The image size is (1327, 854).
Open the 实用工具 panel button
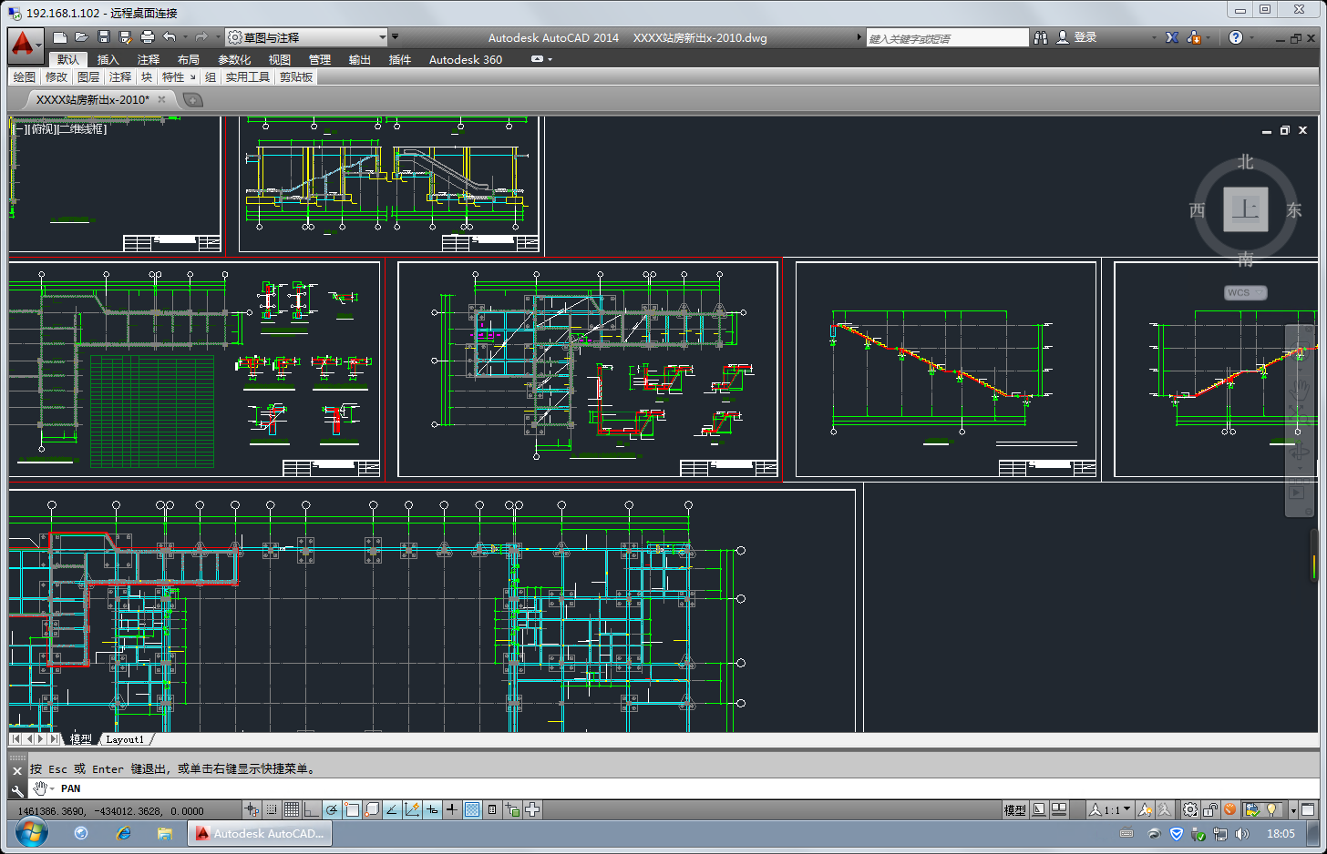tap(247, 77)
